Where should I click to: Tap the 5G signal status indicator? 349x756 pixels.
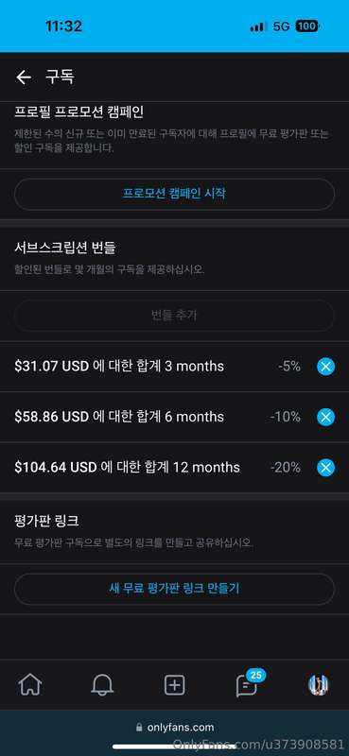pos(281,26)
